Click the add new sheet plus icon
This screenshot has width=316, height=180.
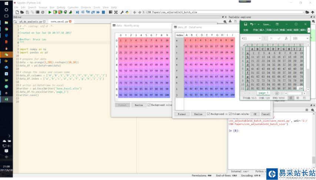pyautogui.click(x=277, y=94)
